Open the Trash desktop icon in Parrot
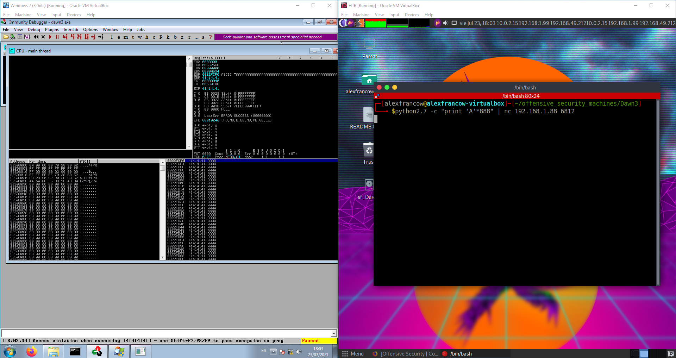Screen dimensions: 676x358 pos(368,153)
